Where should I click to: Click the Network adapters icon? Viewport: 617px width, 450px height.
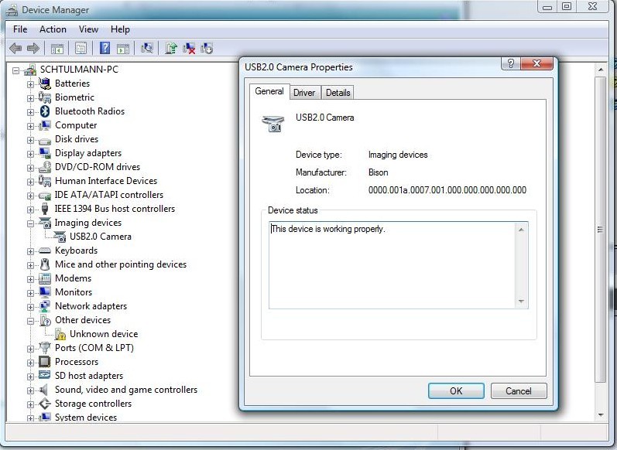pyautogui.click(x=45, y=305)
